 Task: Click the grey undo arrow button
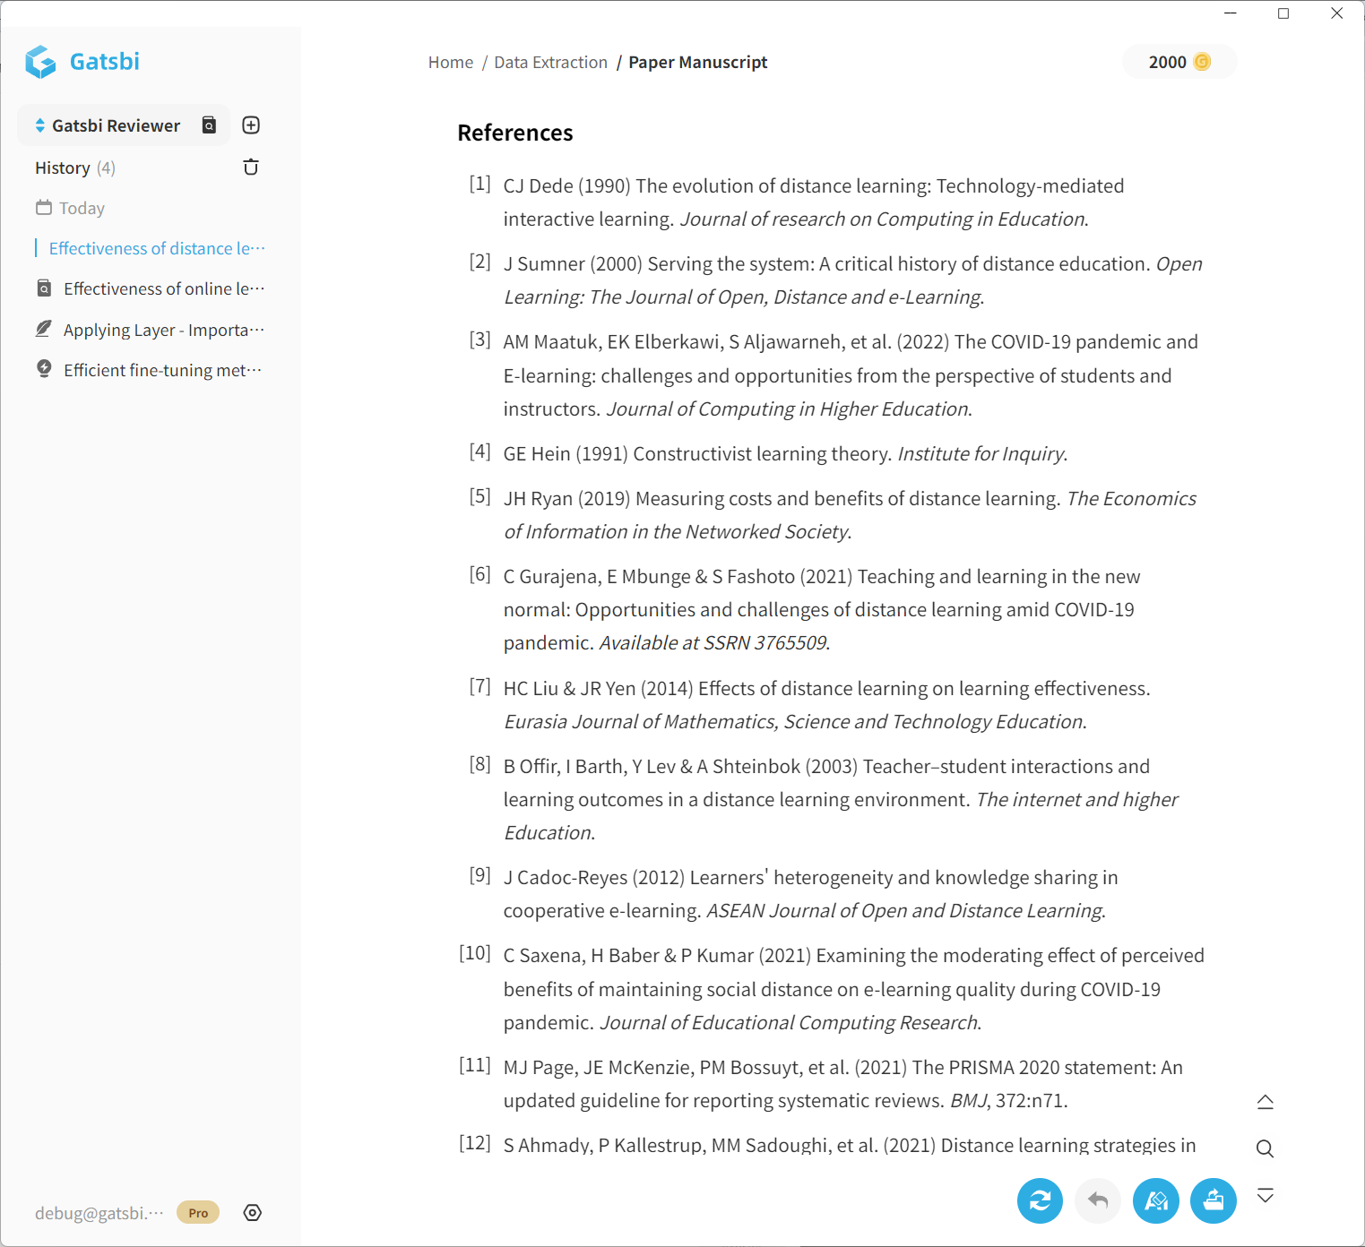1098,1200
